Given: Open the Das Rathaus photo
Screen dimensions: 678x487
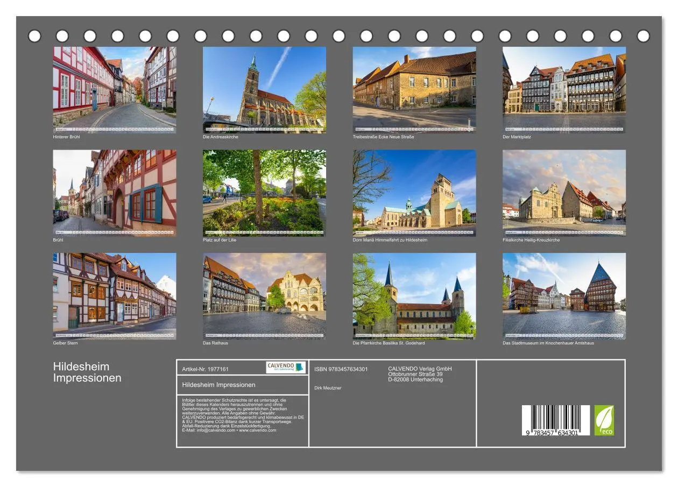Looking at the screenshot, I should click(264, 296).
